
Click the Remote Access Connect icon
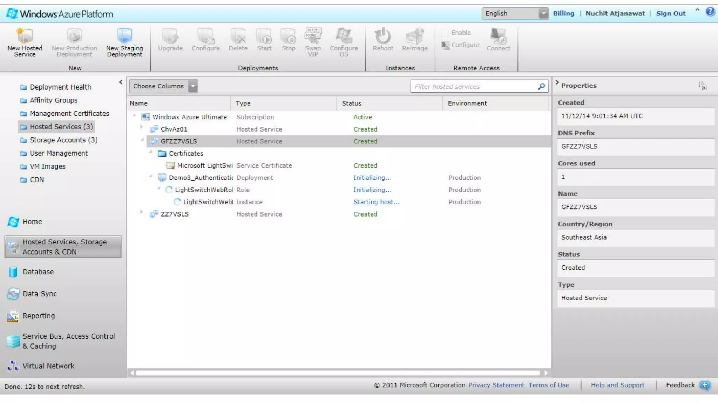pyautogui.click(x=498, y=36)
